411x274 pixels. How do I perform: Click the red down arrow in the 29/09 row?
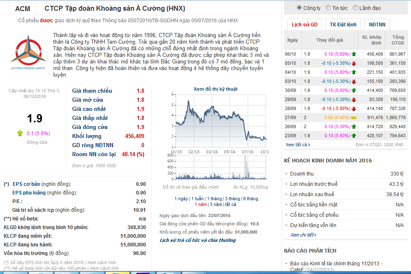[354, 100]
